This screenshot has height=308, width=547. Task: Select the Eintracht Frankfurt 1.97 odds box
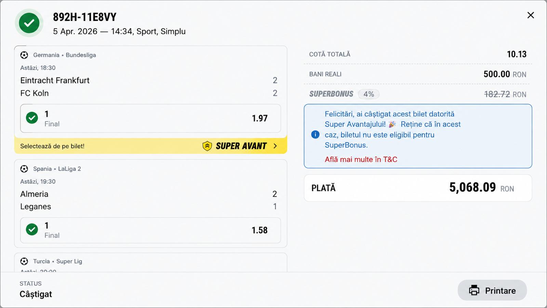[x=150, y=118]
